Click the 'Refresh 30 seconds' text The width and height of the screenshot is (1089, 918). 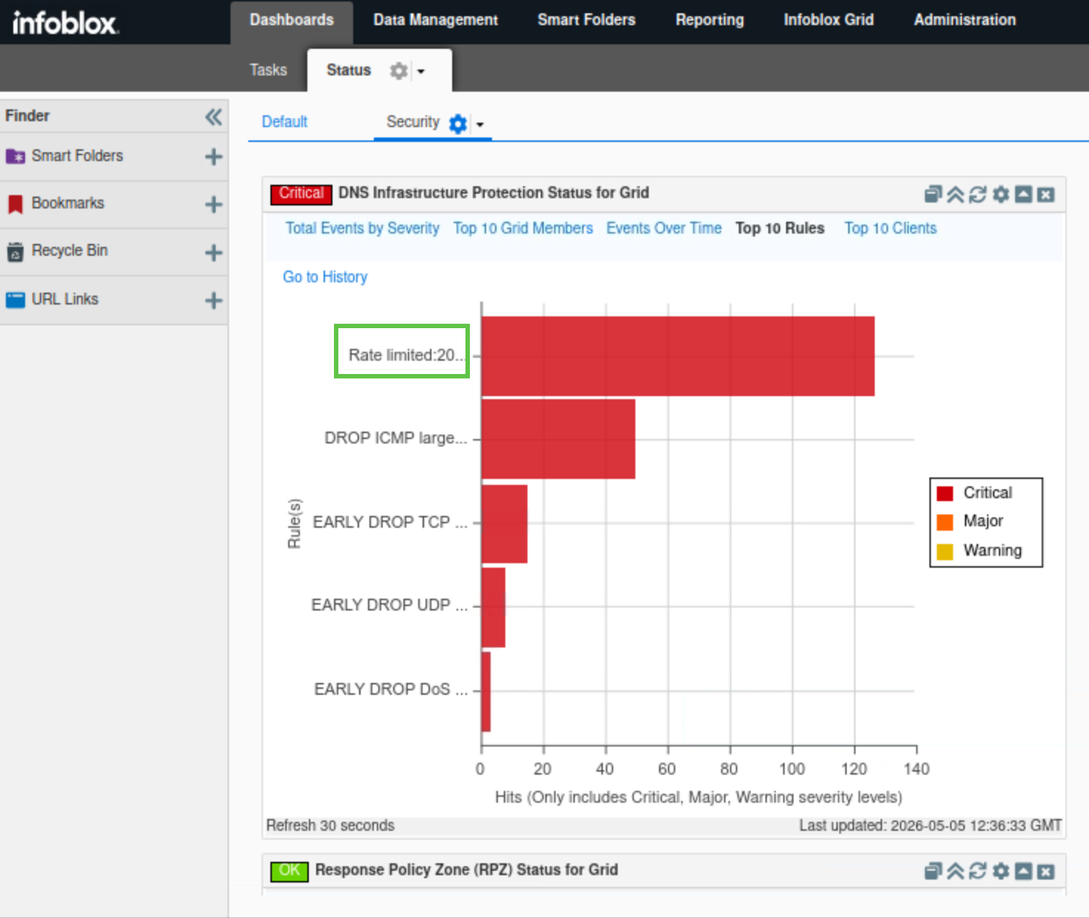pyautogui.click(x=330, y=826)
